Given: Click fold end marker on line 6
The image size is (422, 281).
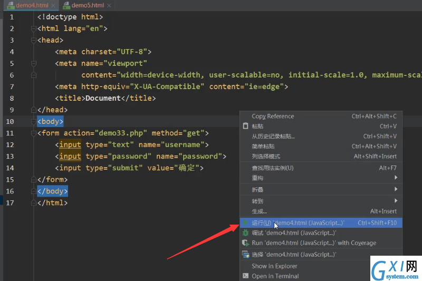Looking at the screenshot, I should [34, 75].
